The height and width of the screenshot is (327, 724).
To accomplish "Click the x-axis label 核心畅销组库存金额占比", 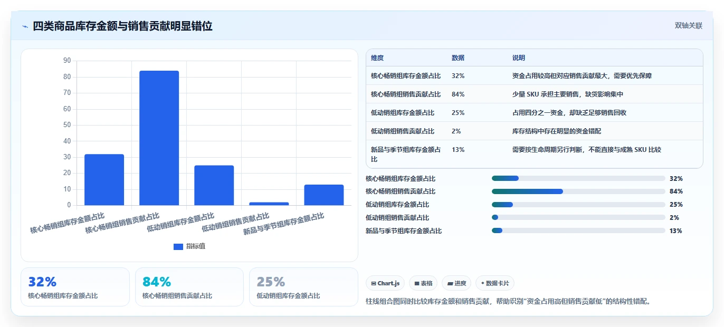I will [x=67, y=223].
